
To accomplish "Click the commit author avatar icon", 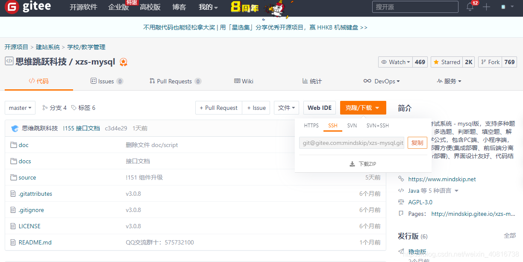I will point(15,128).
